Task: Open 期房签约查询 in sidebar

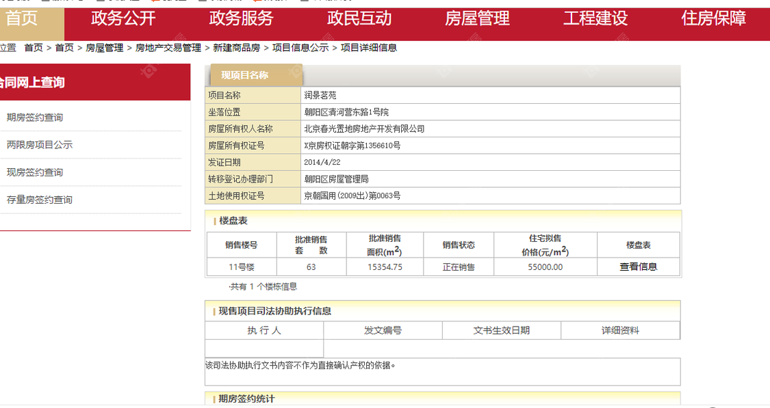Action: [35, 118]
